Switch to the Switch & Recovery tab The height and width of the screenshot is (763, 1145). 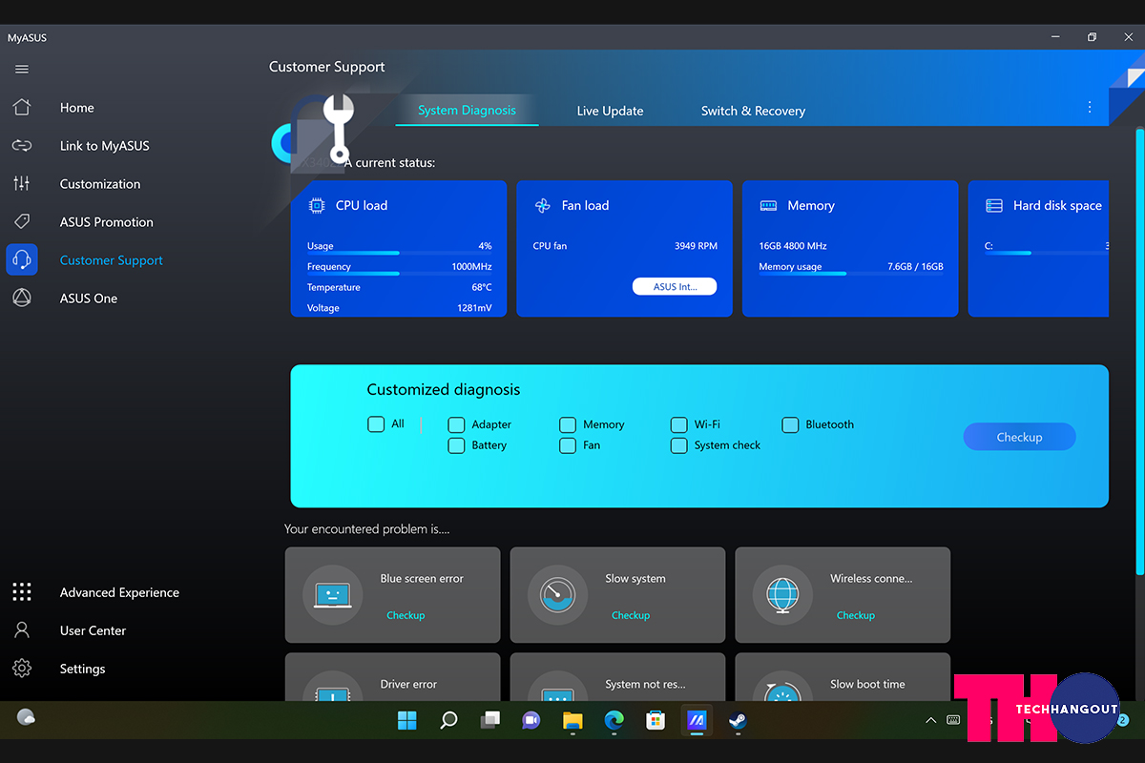coord(753,111)
